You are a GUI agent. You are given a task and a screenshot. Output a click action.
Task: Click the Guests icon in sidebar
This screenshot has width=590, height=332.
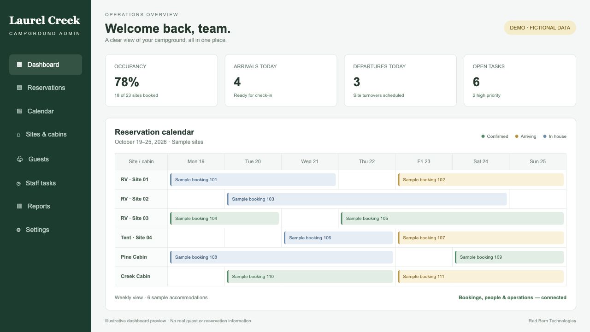point(19,159)
